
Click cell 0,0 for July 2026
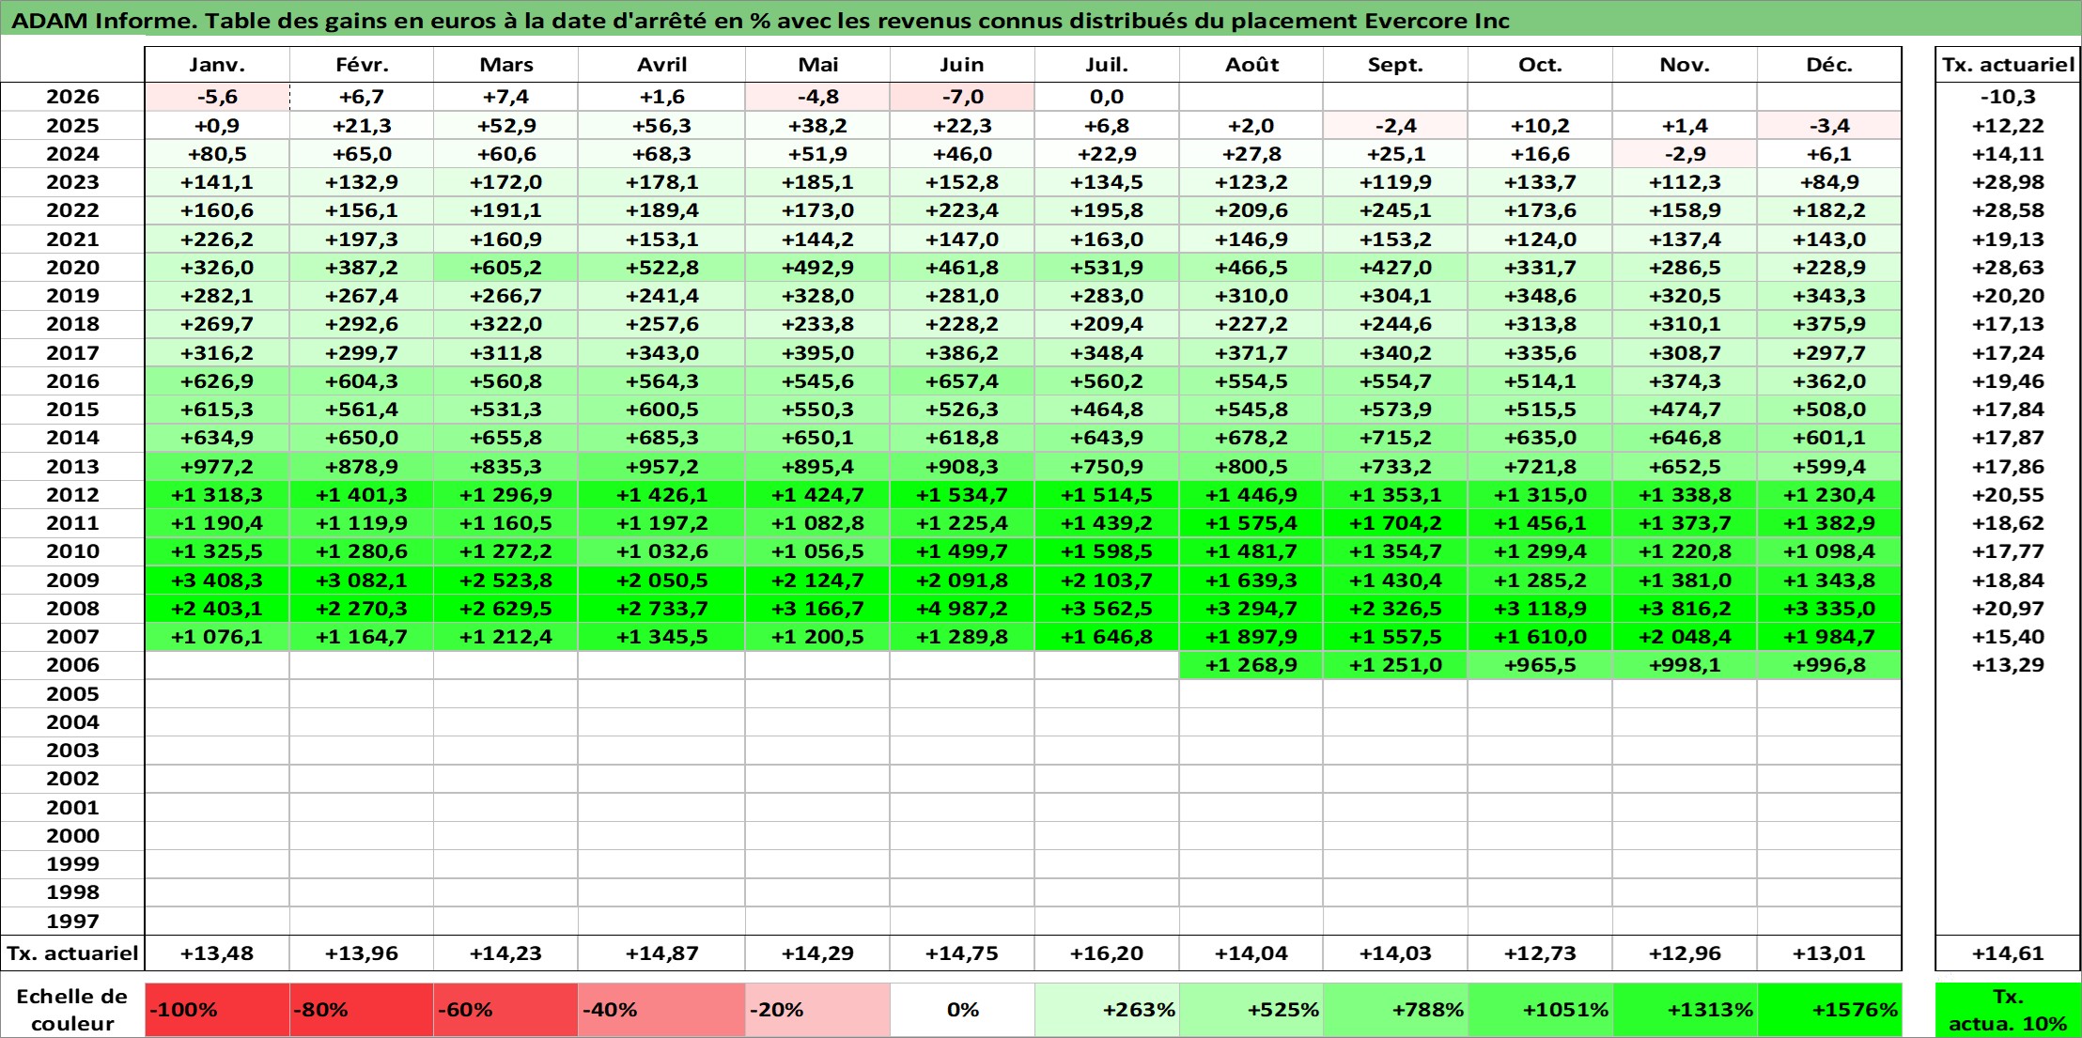(1107, 97)
